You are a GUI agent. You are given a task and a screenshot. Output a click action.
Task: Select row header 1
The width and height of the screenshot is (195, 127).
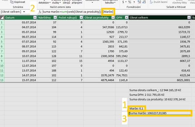pyautogui.click(x=2, y=22)
